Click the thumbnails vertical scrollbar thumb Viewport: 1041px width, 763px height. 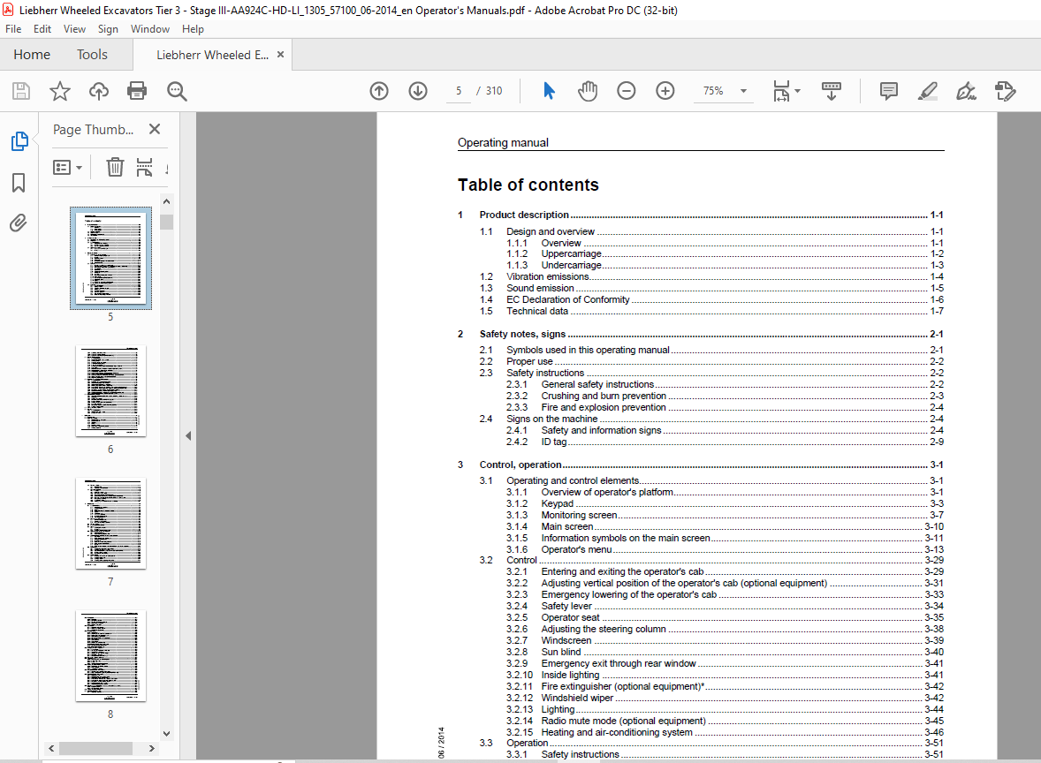[x=167, y=222]
